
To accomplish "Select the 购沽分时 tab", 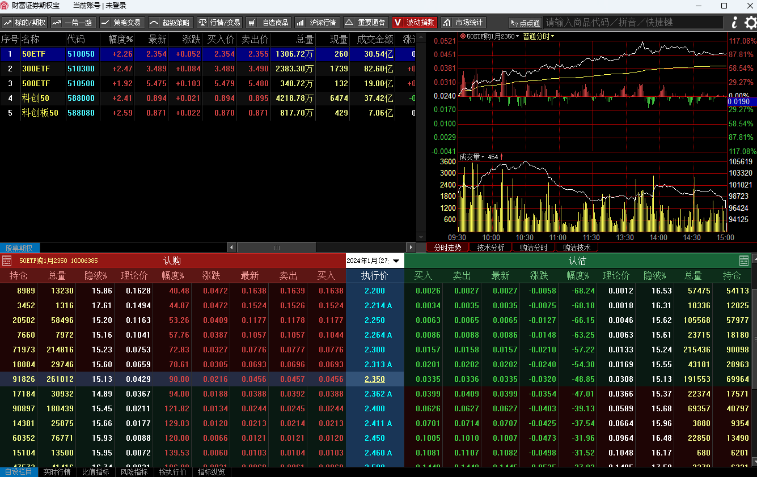I will point(534,248).
